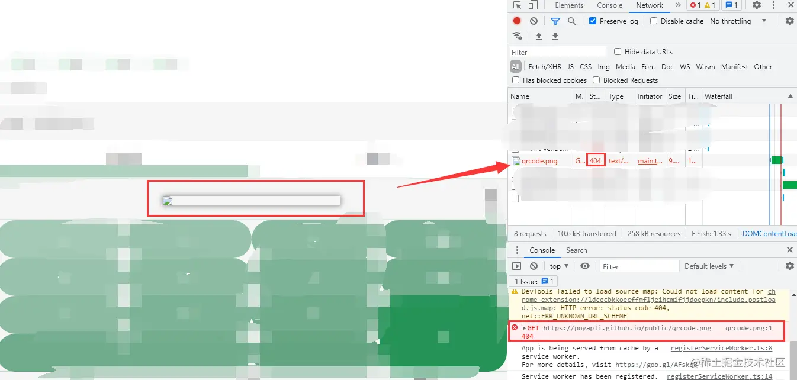This screenshot has height=380, width=797.
Task: Toggle the network filter funnel icon
Action: click(x=555, y=21)
